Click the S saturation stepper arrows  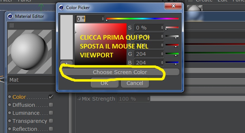162,28
